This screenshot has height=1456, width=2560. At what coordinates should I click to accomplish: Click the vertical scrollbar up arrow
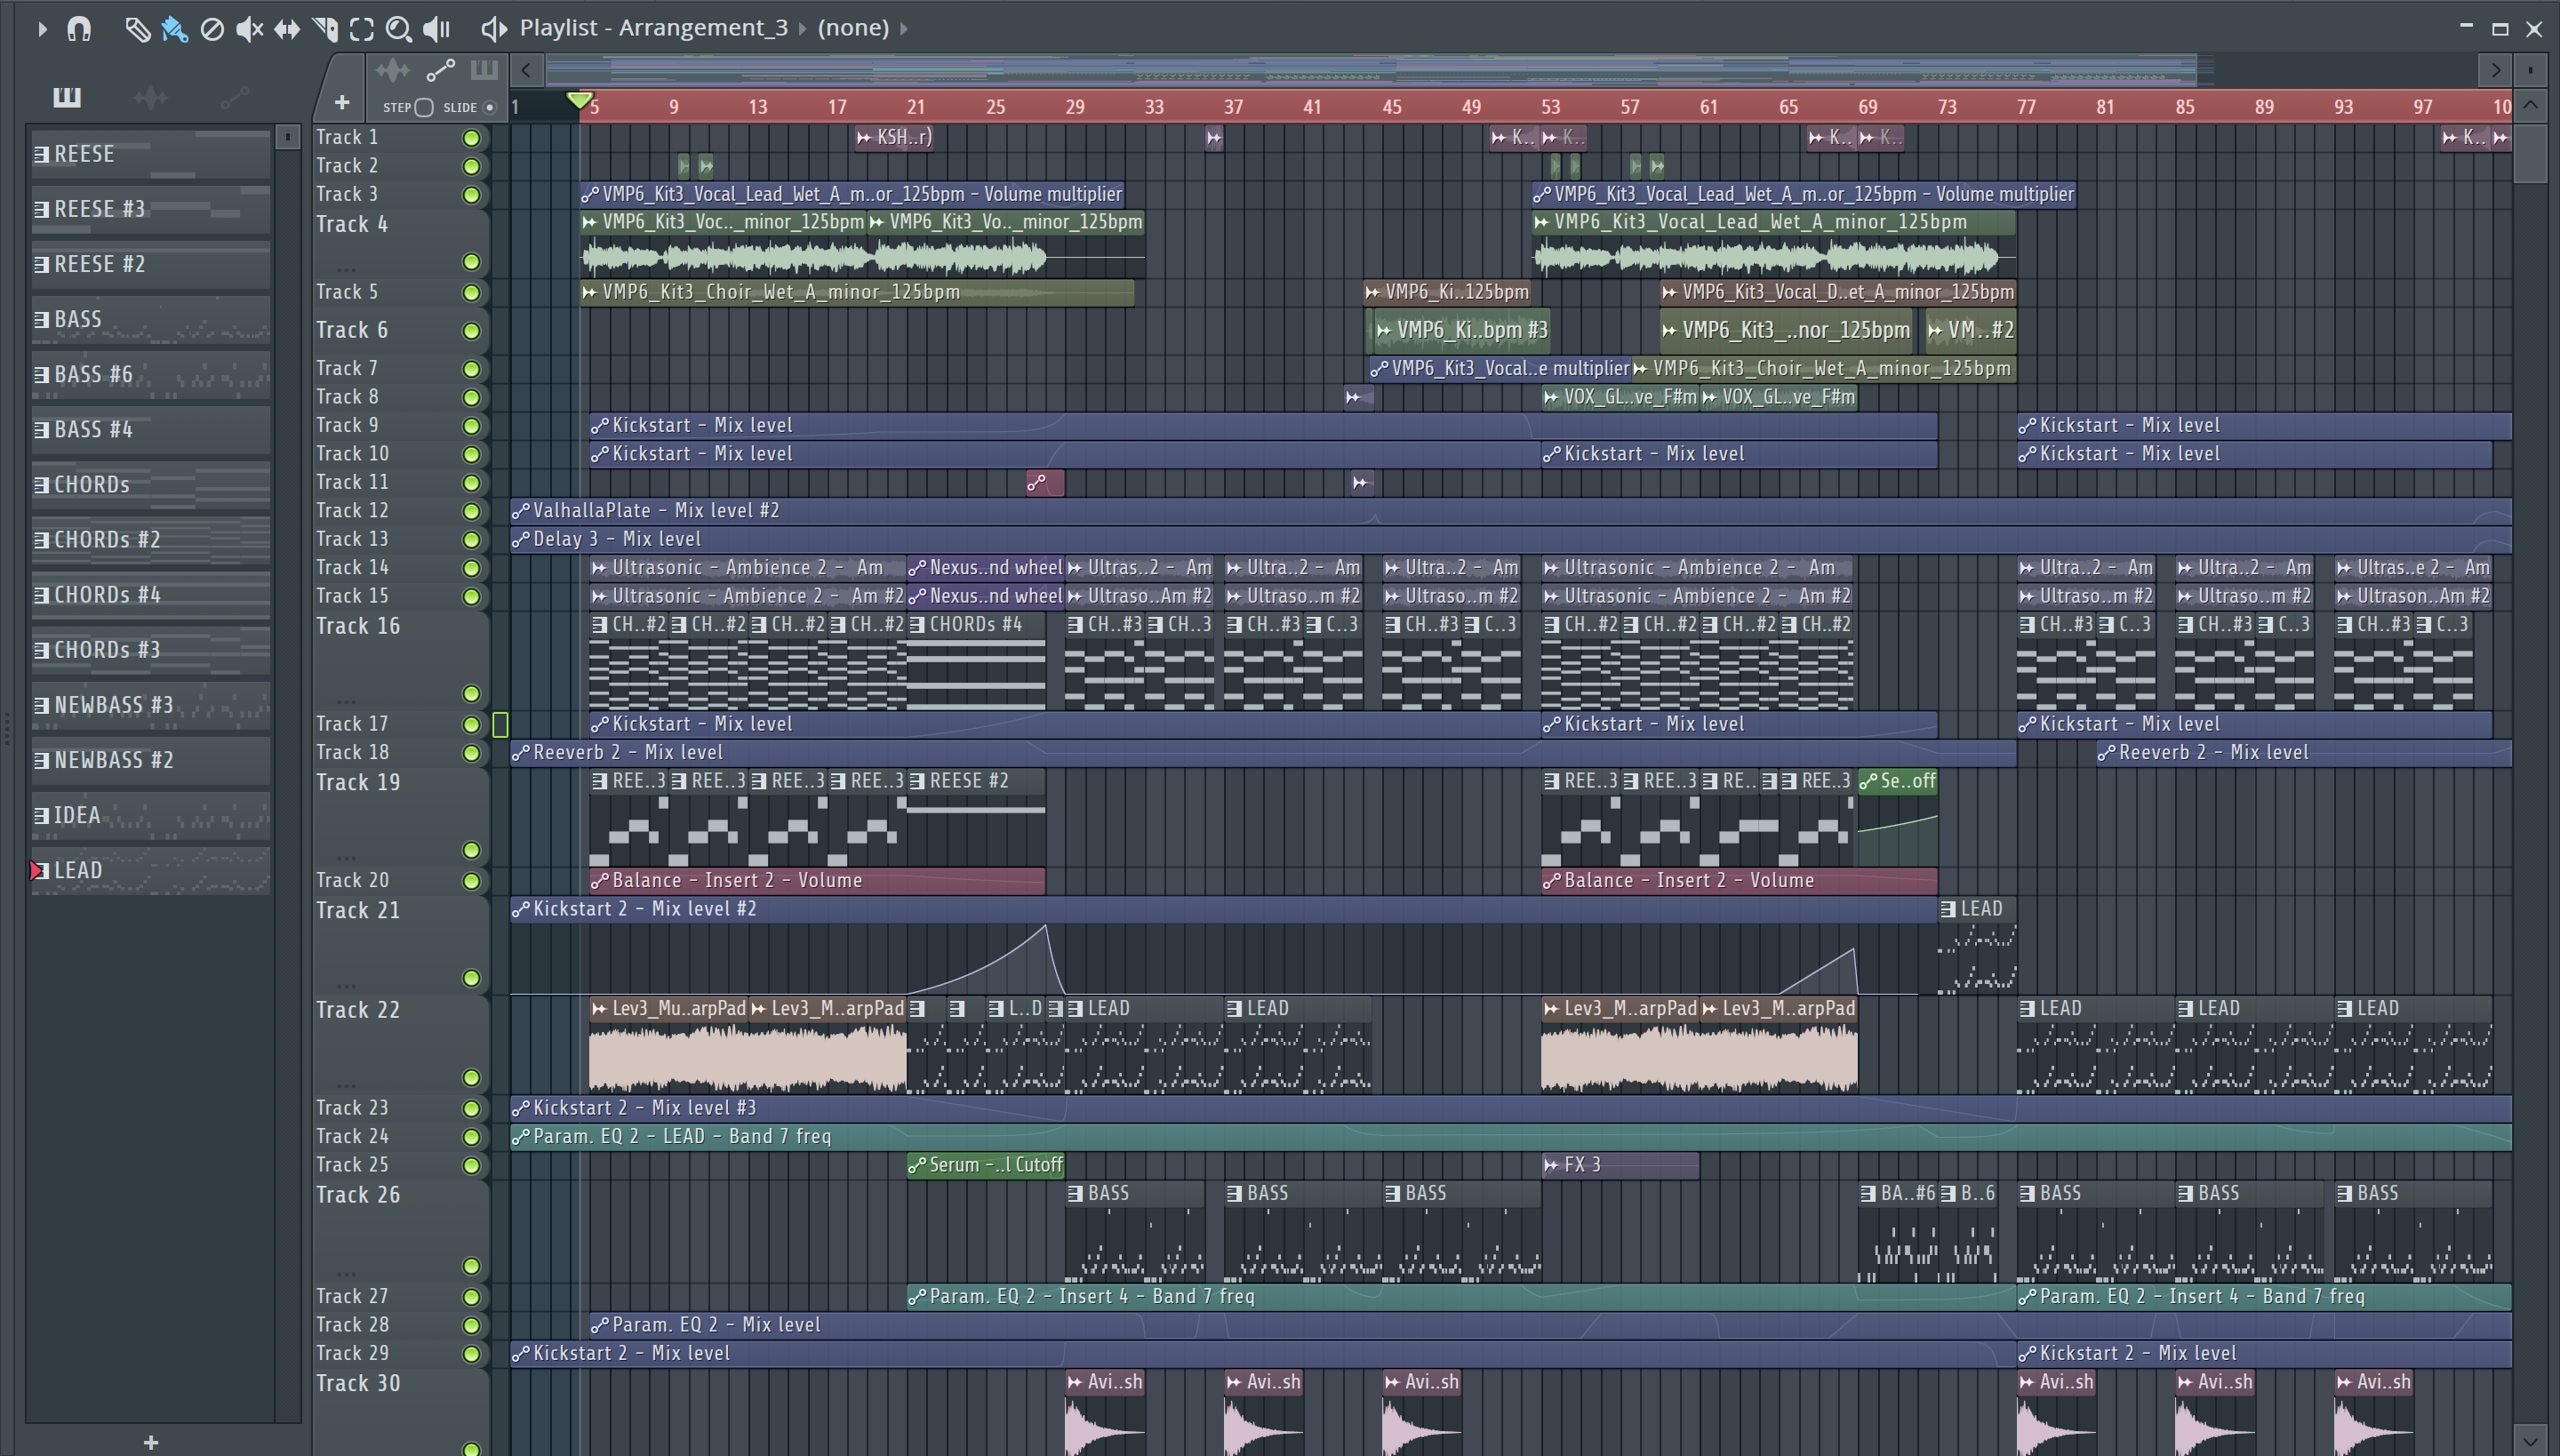tap(2531, 105)
